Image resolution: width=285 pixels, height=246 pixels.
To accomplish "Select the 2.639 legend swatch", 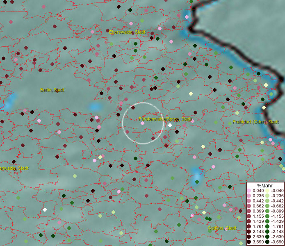I will [249, 237].
